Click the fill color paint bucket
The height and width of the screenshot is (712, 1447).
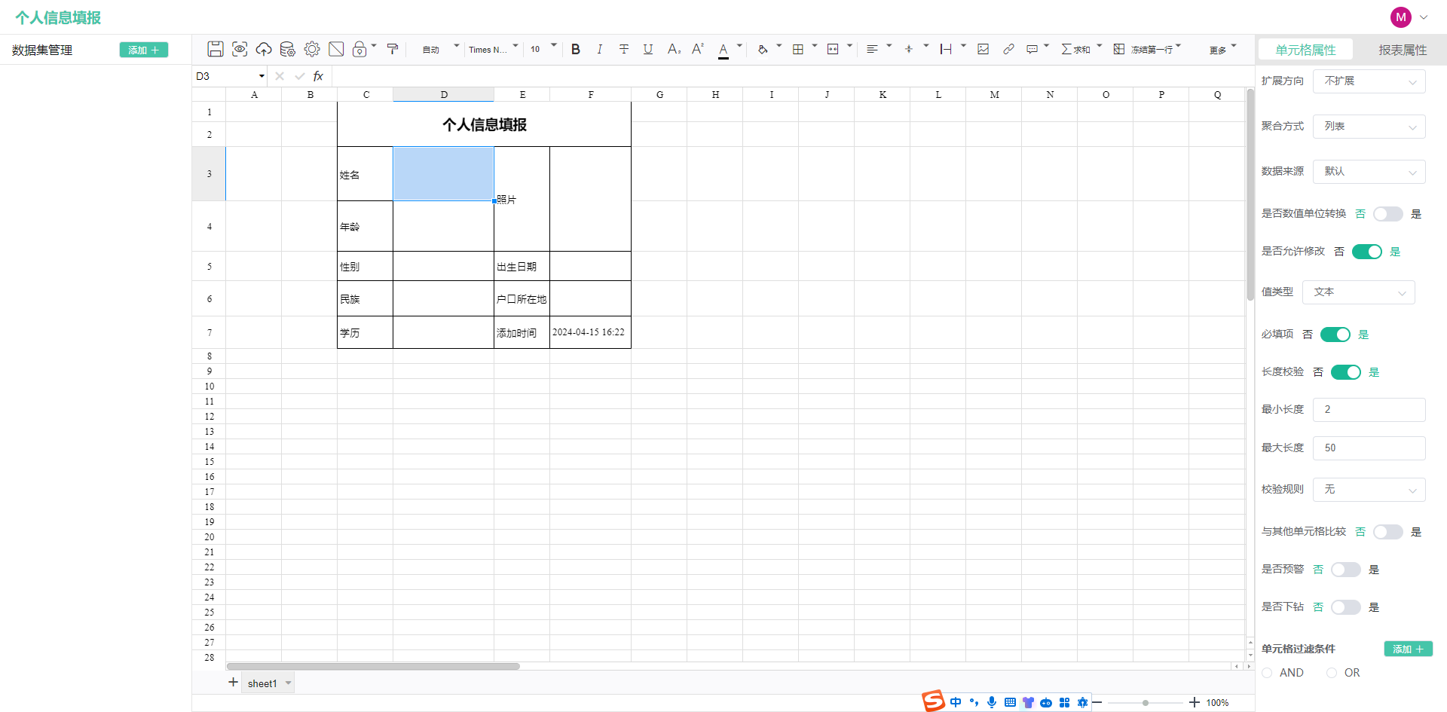click(x=763, y=49)
